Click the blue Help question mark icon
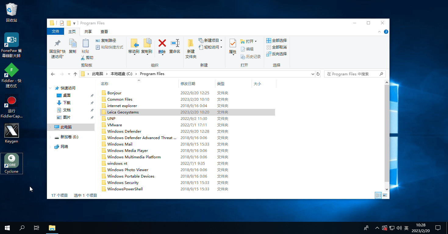Viewport: 448px width, 234px height. tap(386, 32)
